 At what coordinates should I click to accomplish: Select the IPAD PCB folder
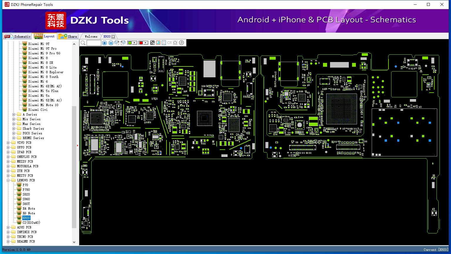click(x=24, y=152)
